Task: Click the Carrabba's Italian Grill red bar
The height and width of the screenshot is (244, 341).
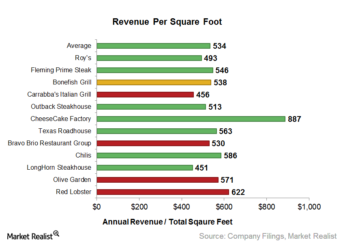Action: pyautogui.click(x=144, y=94)
